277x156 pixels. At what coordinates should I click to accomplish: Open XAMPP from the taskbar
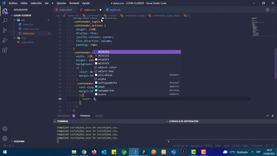[x=164, y=152]
